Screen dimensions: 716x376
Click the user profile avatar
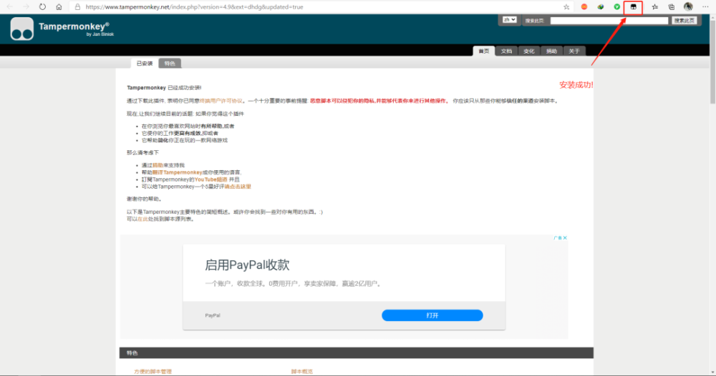688,7
